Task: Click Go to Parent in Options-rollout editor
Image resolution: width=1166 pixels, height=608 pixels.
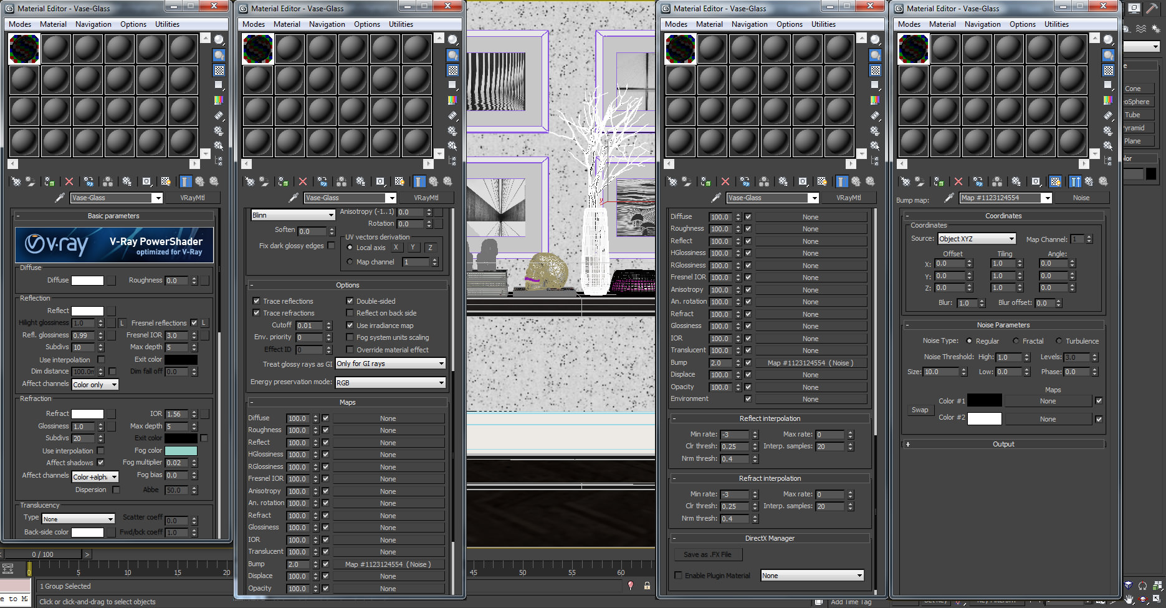Action: (x=434, y=181)
